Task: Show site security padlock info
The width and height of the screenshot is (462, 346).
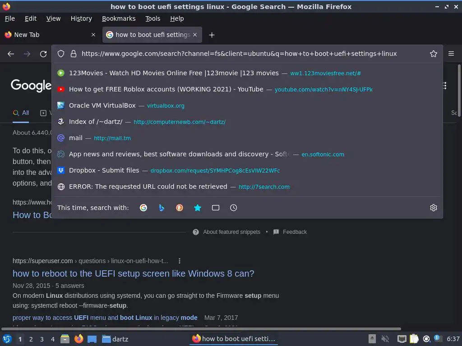Action: coord(74,54)
